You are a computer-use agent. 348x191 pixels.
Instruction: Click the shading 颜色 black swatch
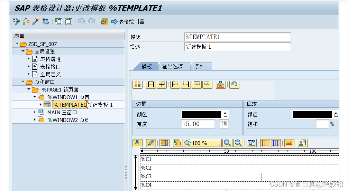312,114
